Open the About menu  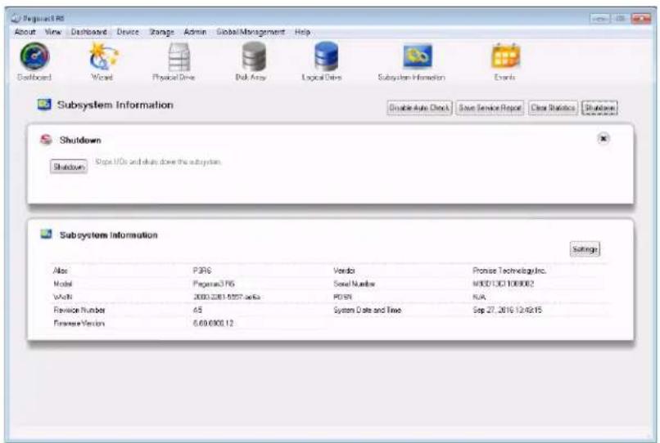tap(25, 32)
